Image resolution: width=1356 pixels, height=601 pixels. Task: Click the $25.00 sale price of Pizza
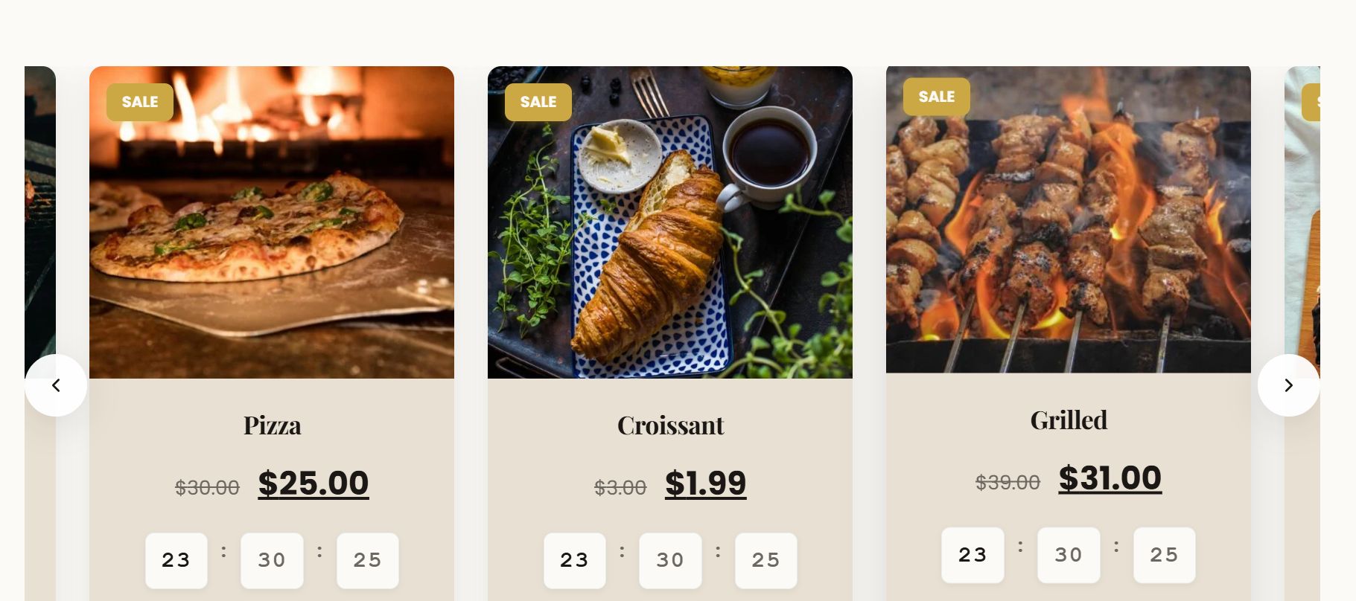pos(313,483)
